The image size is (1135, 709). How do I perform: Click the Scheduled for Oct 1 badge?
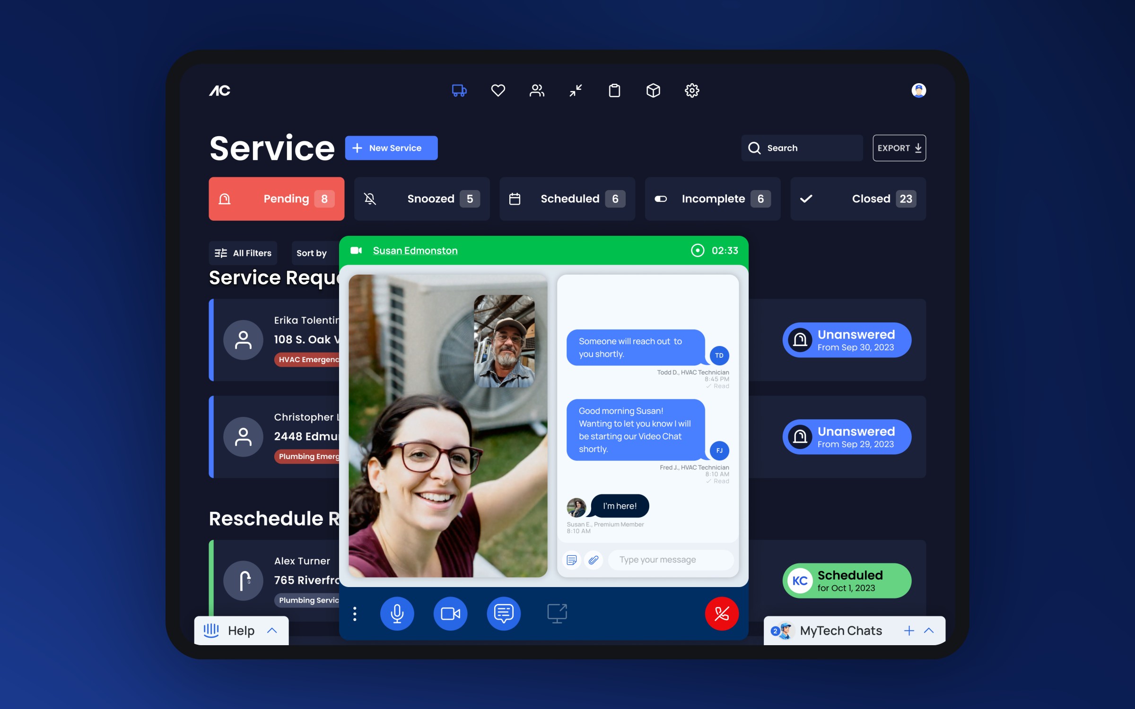point(847,581)
